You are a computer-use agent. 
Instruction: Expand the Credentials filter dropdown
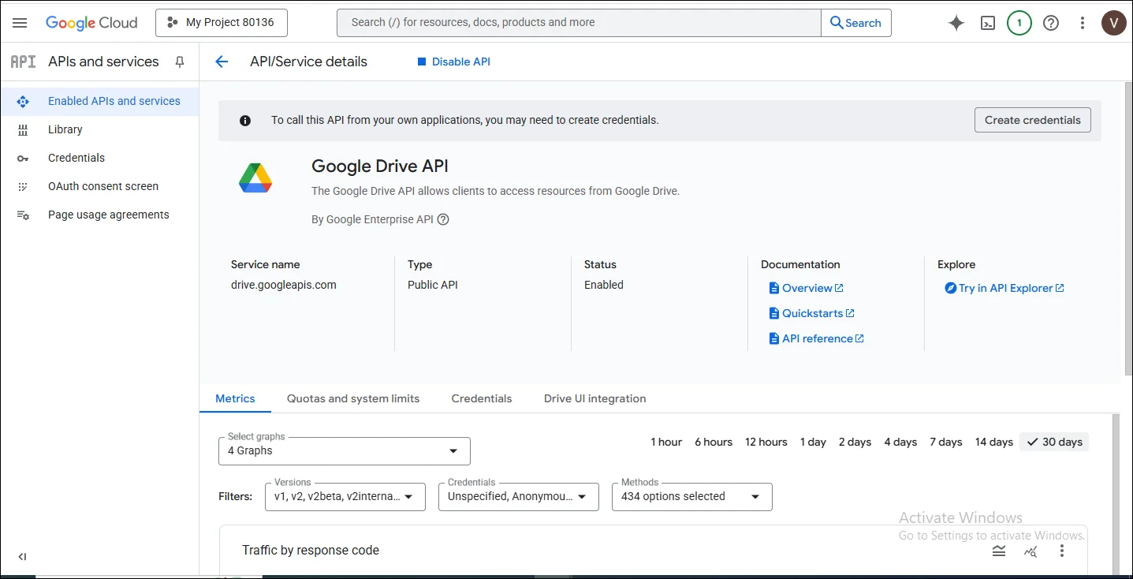519,496
